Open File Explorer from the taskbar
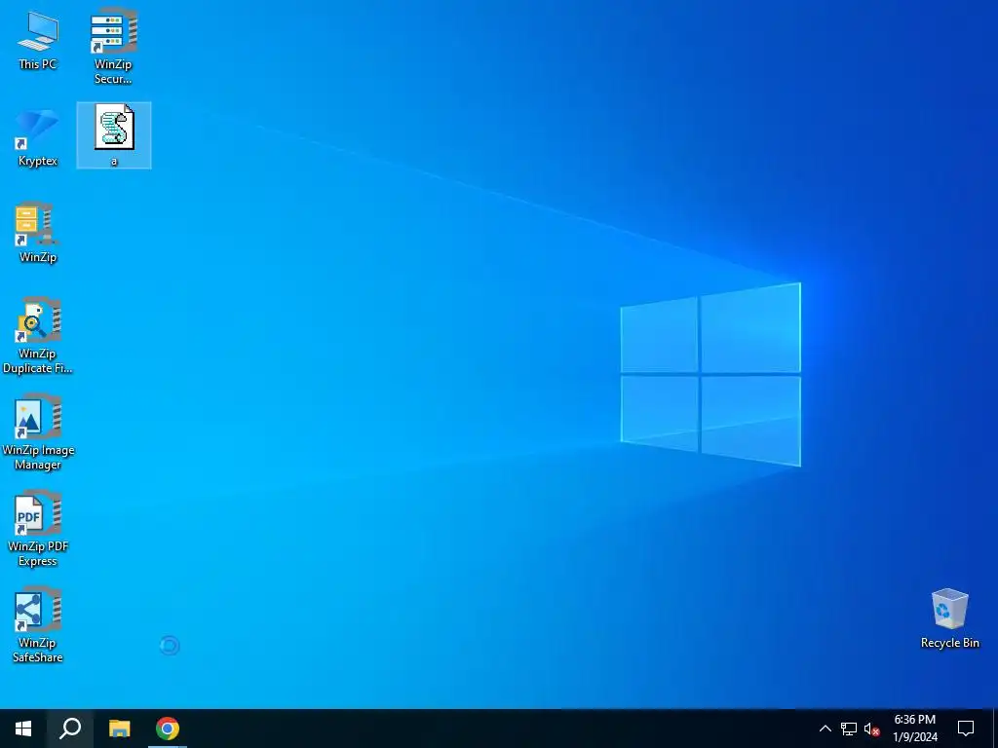Viewport: 998px width, 748px height. pos(119,729)
